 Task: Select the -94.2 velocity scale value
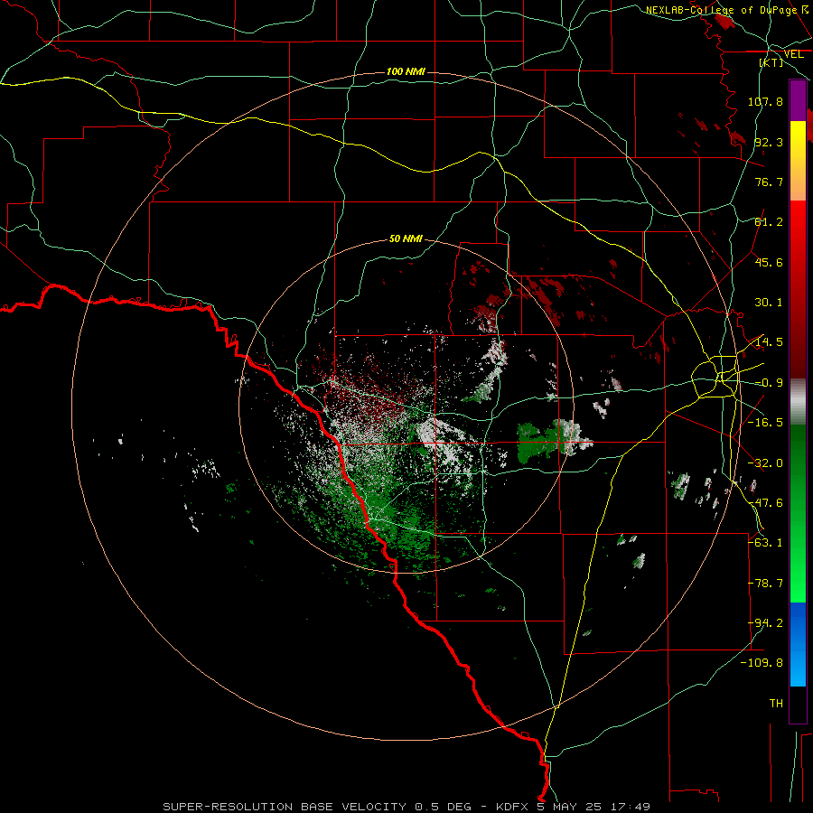tap(765, 622)
